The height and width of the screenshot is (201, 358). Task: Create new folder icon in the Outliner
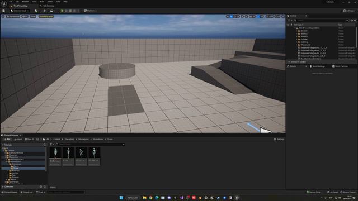352,20
